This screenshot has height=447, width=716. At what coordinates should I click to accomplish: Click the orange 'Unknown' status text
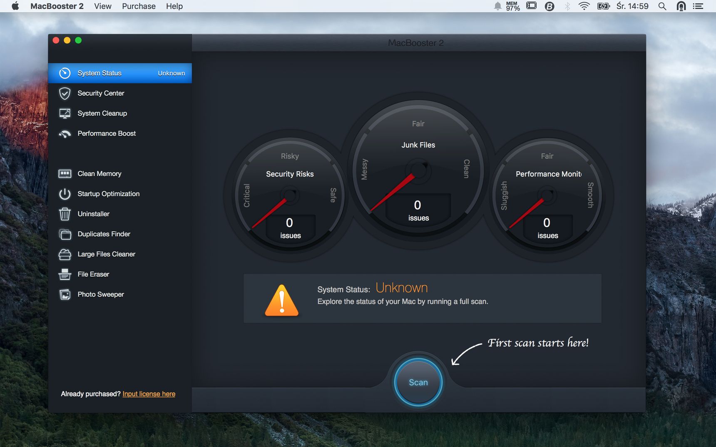[x=402, y=288]
